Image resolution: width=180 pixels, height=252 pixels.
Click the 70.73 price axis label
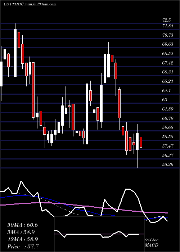(168, 35)
